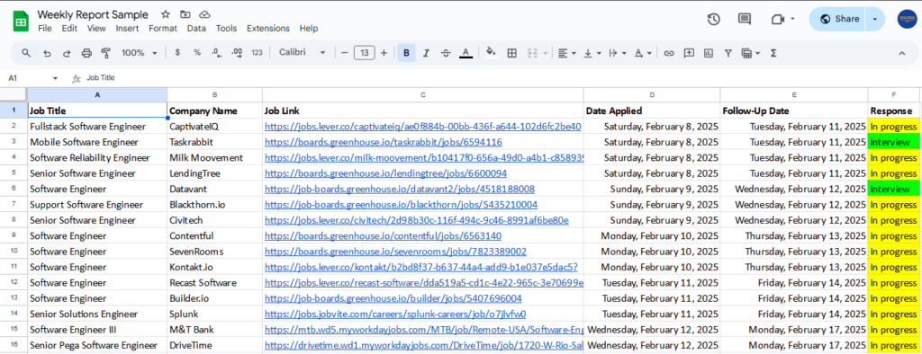Open the contentful greenhouse job link

click(x=383, y=236)
